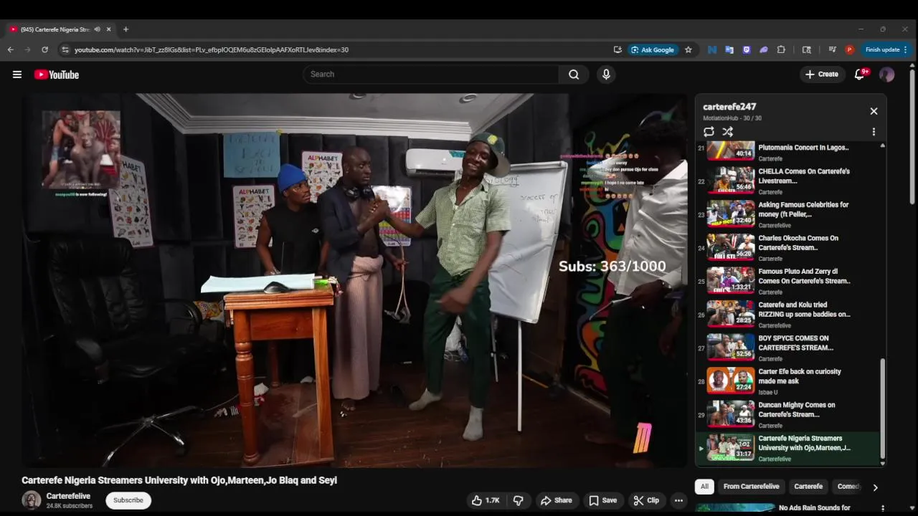This screenshot has width=918, height=516.
Task: Open more actions ellipsis below the video
Action: [x=678, y=500]
